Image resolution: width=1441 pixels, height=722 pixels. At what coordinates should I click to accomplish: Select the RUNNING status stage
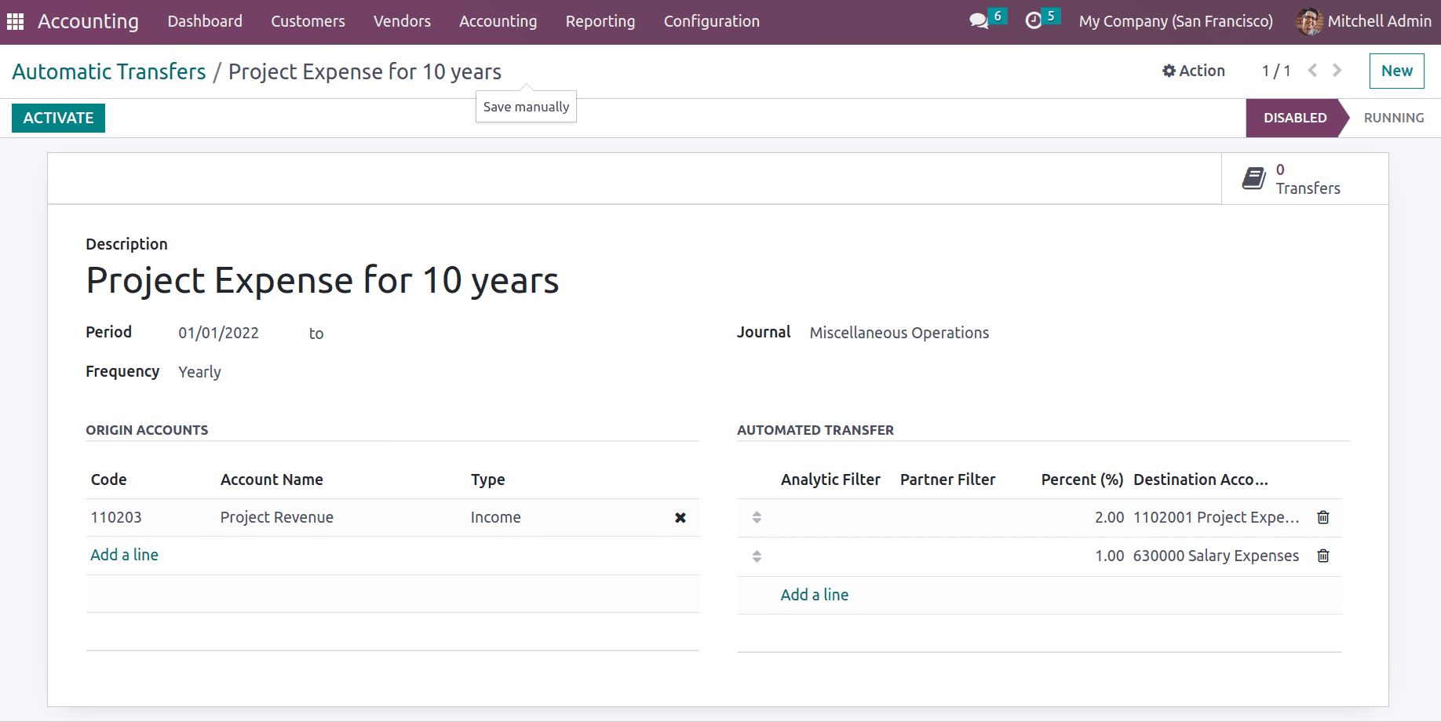(x=1394, y=118)
